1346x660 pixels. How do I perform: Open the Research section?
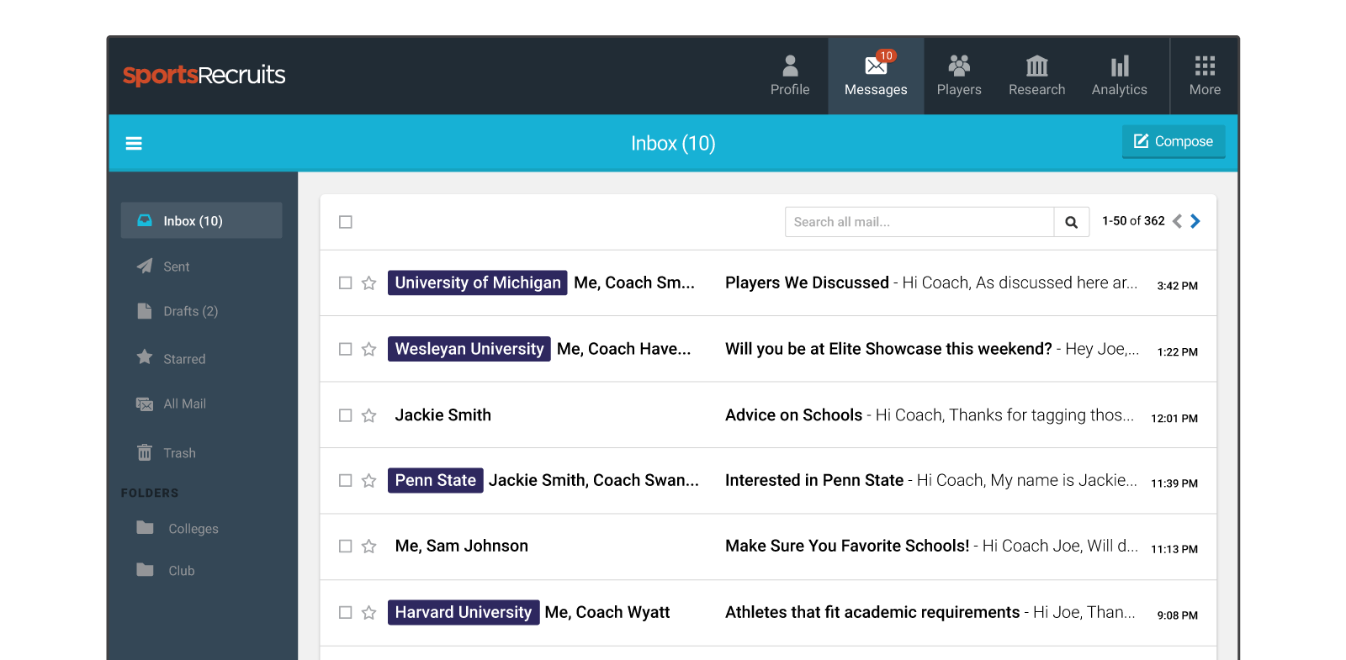coord(1036,76)
